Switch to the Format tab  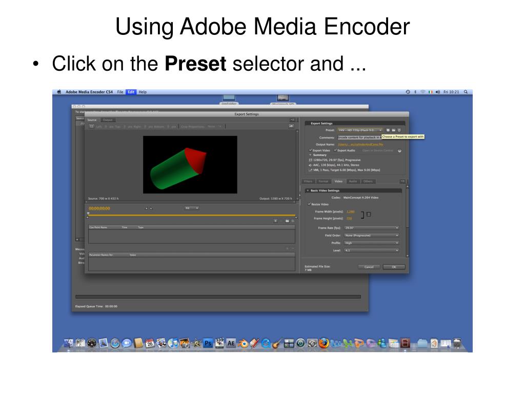click(x=323, y=181)
